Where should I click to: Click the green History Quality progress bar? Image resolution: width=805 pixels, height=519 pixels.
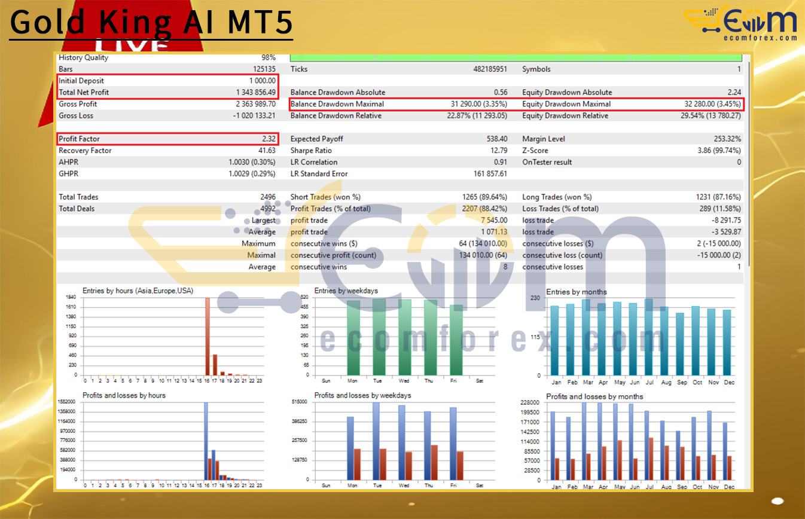coord(516,57)
